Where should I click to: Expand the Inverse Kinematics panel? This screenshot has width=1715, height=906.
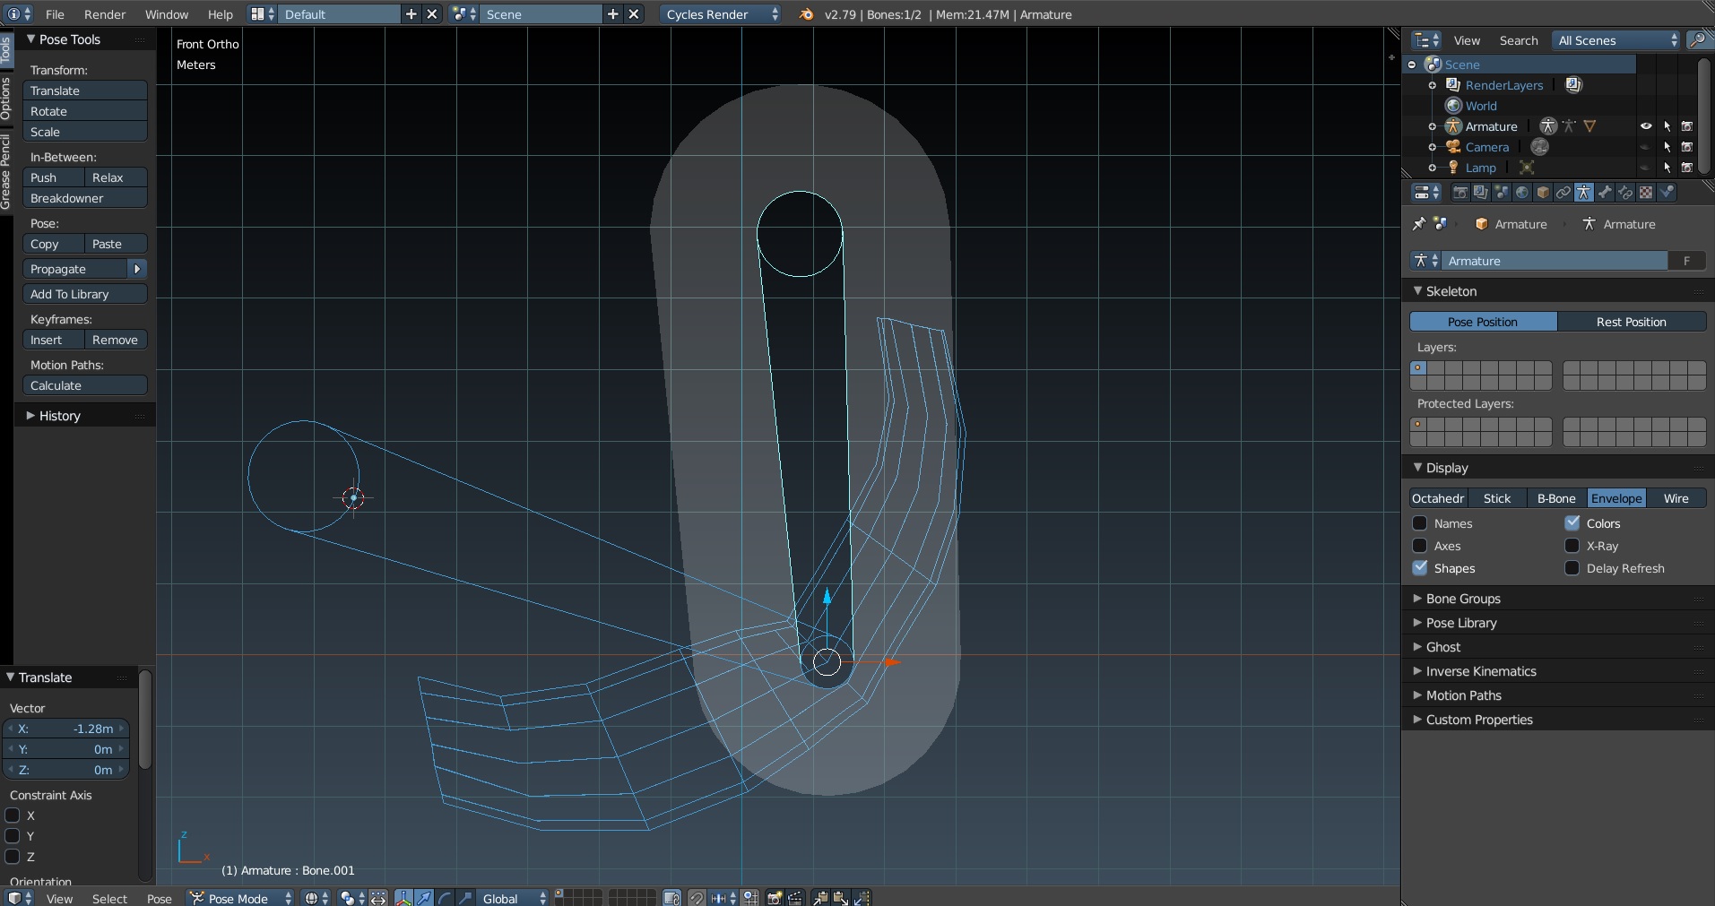pyautogui.click(x=1483, y=671)
